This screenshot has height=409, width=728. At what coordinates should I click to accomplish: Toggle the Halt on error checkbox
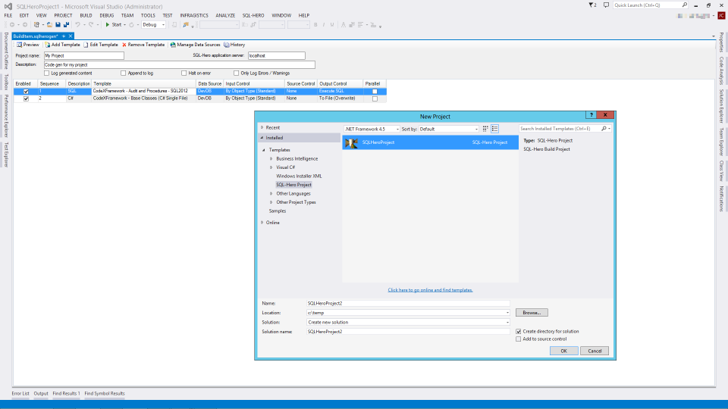pos(183,73)
